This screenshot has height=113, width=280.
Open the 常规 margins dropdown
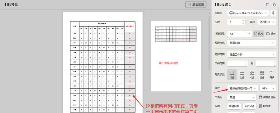[x=242, y=97]
